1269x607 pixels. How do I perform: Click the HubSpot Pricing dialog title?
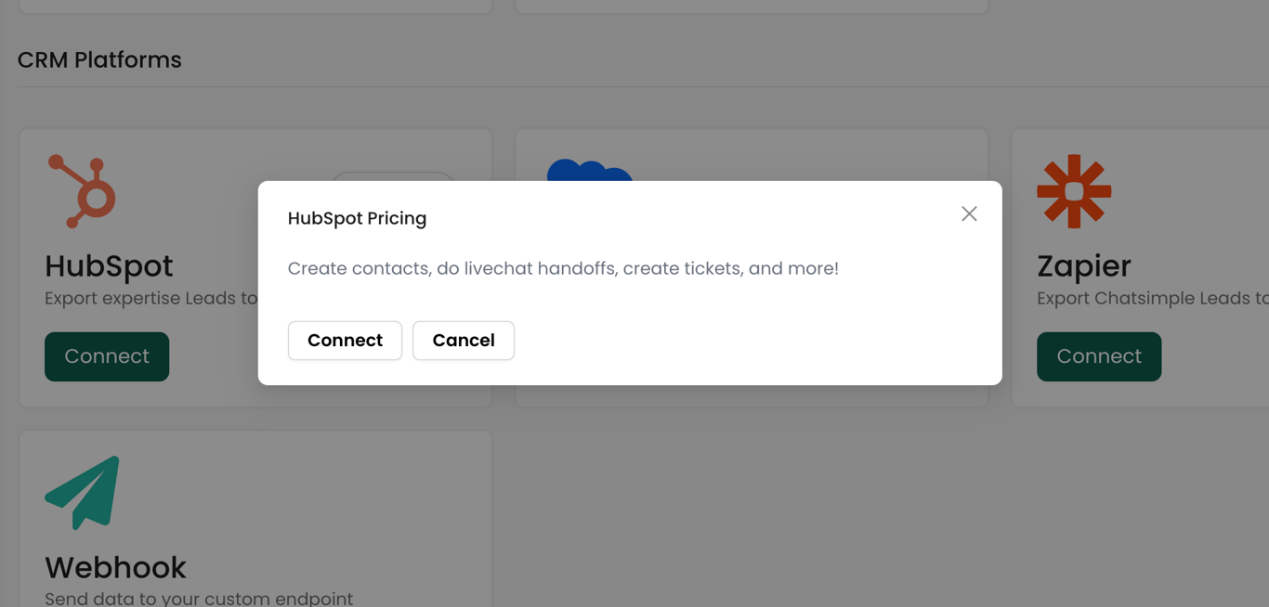tap(357, 218)
